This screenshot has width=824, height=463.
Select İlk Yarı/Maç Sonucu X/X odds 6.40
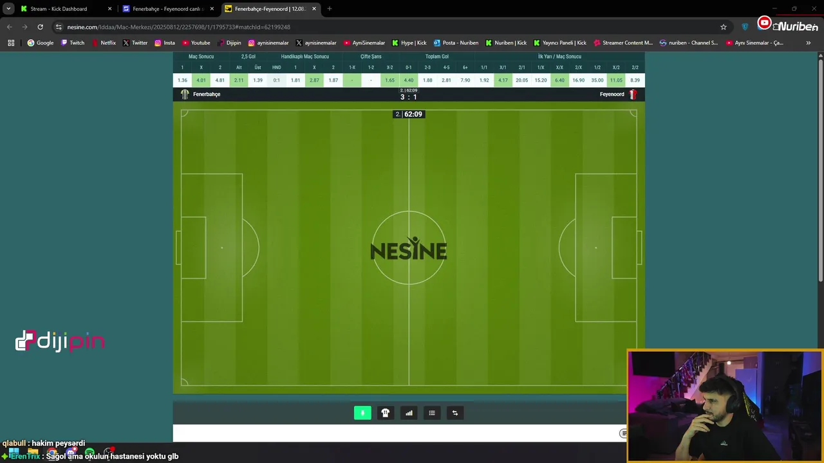pyautogui.click(x=559, y=80)
